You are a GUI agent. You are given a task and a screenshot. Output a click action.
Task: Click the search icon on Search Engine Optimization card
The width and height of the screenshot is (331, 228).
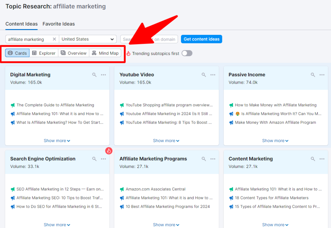tap(94, 159)
